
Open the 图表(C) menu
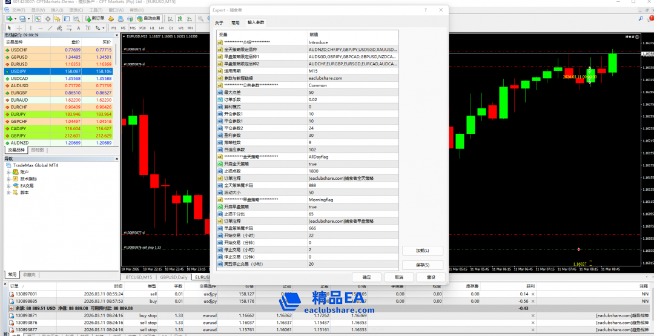point(76,10)
